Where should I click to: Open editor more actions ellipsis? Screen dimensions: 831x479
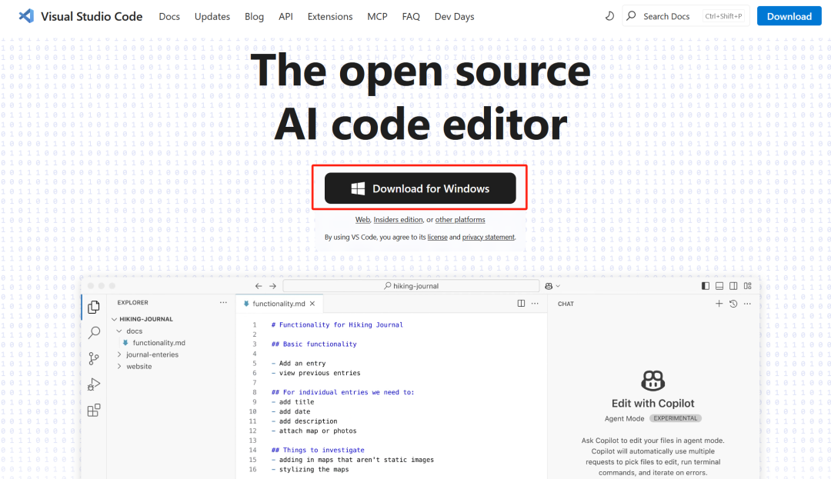point(535,303)
